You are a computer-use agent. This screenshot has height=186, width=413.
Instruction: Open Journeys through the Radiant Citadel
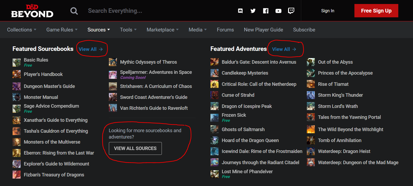[261, 163]
